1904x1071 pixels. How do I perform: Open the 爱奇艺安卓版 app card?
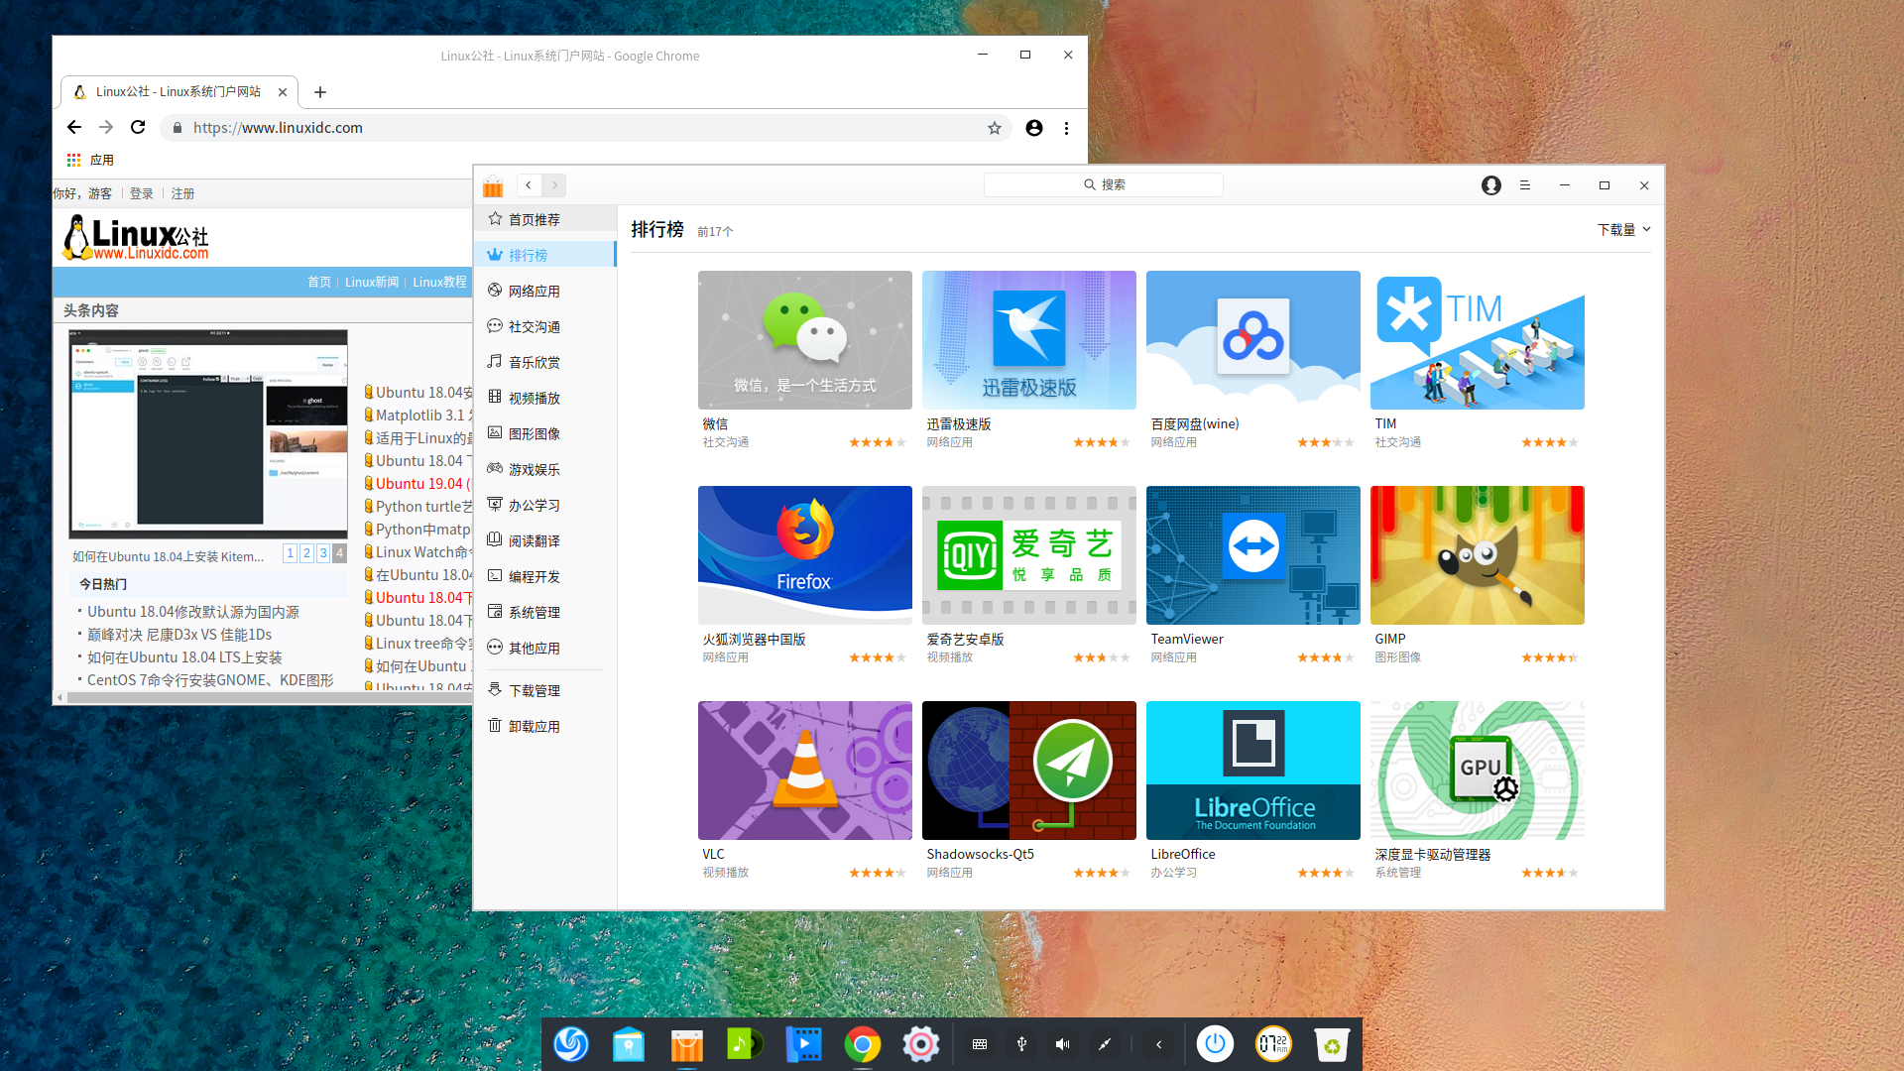[1028, 575]
